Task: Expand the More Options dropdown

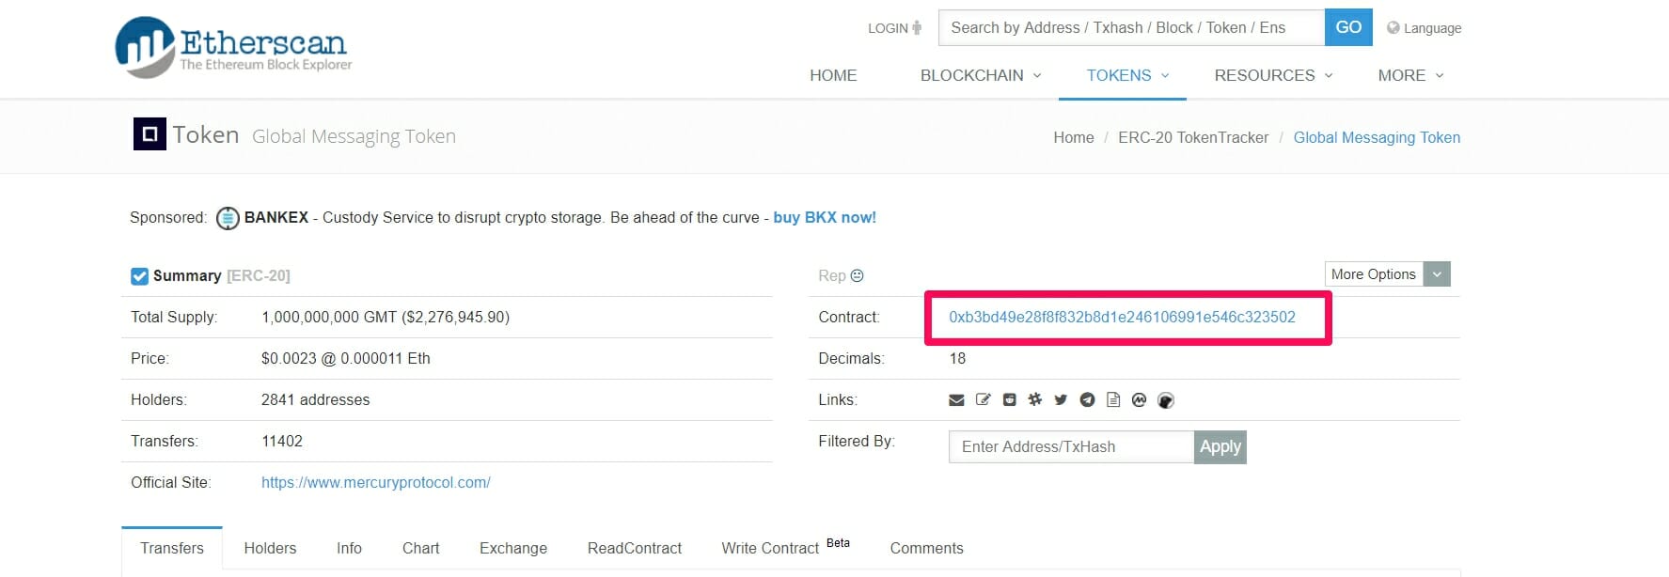Action: (1387, 274)
